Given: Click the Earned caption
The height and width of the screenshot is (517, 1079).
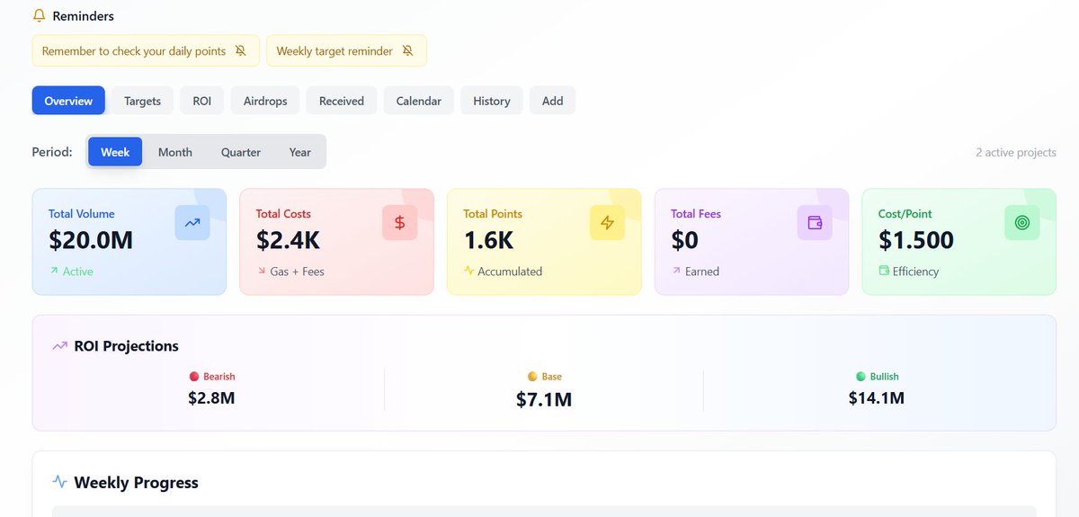Looking at the screenshot, I should click(x=702, y=272).
